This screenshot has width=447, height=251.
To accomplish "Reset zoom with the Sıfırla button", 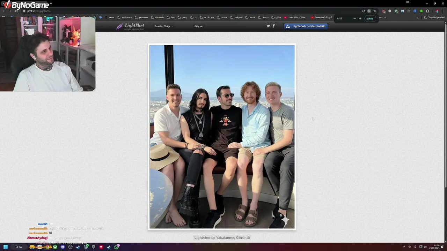I will [370, 18].
